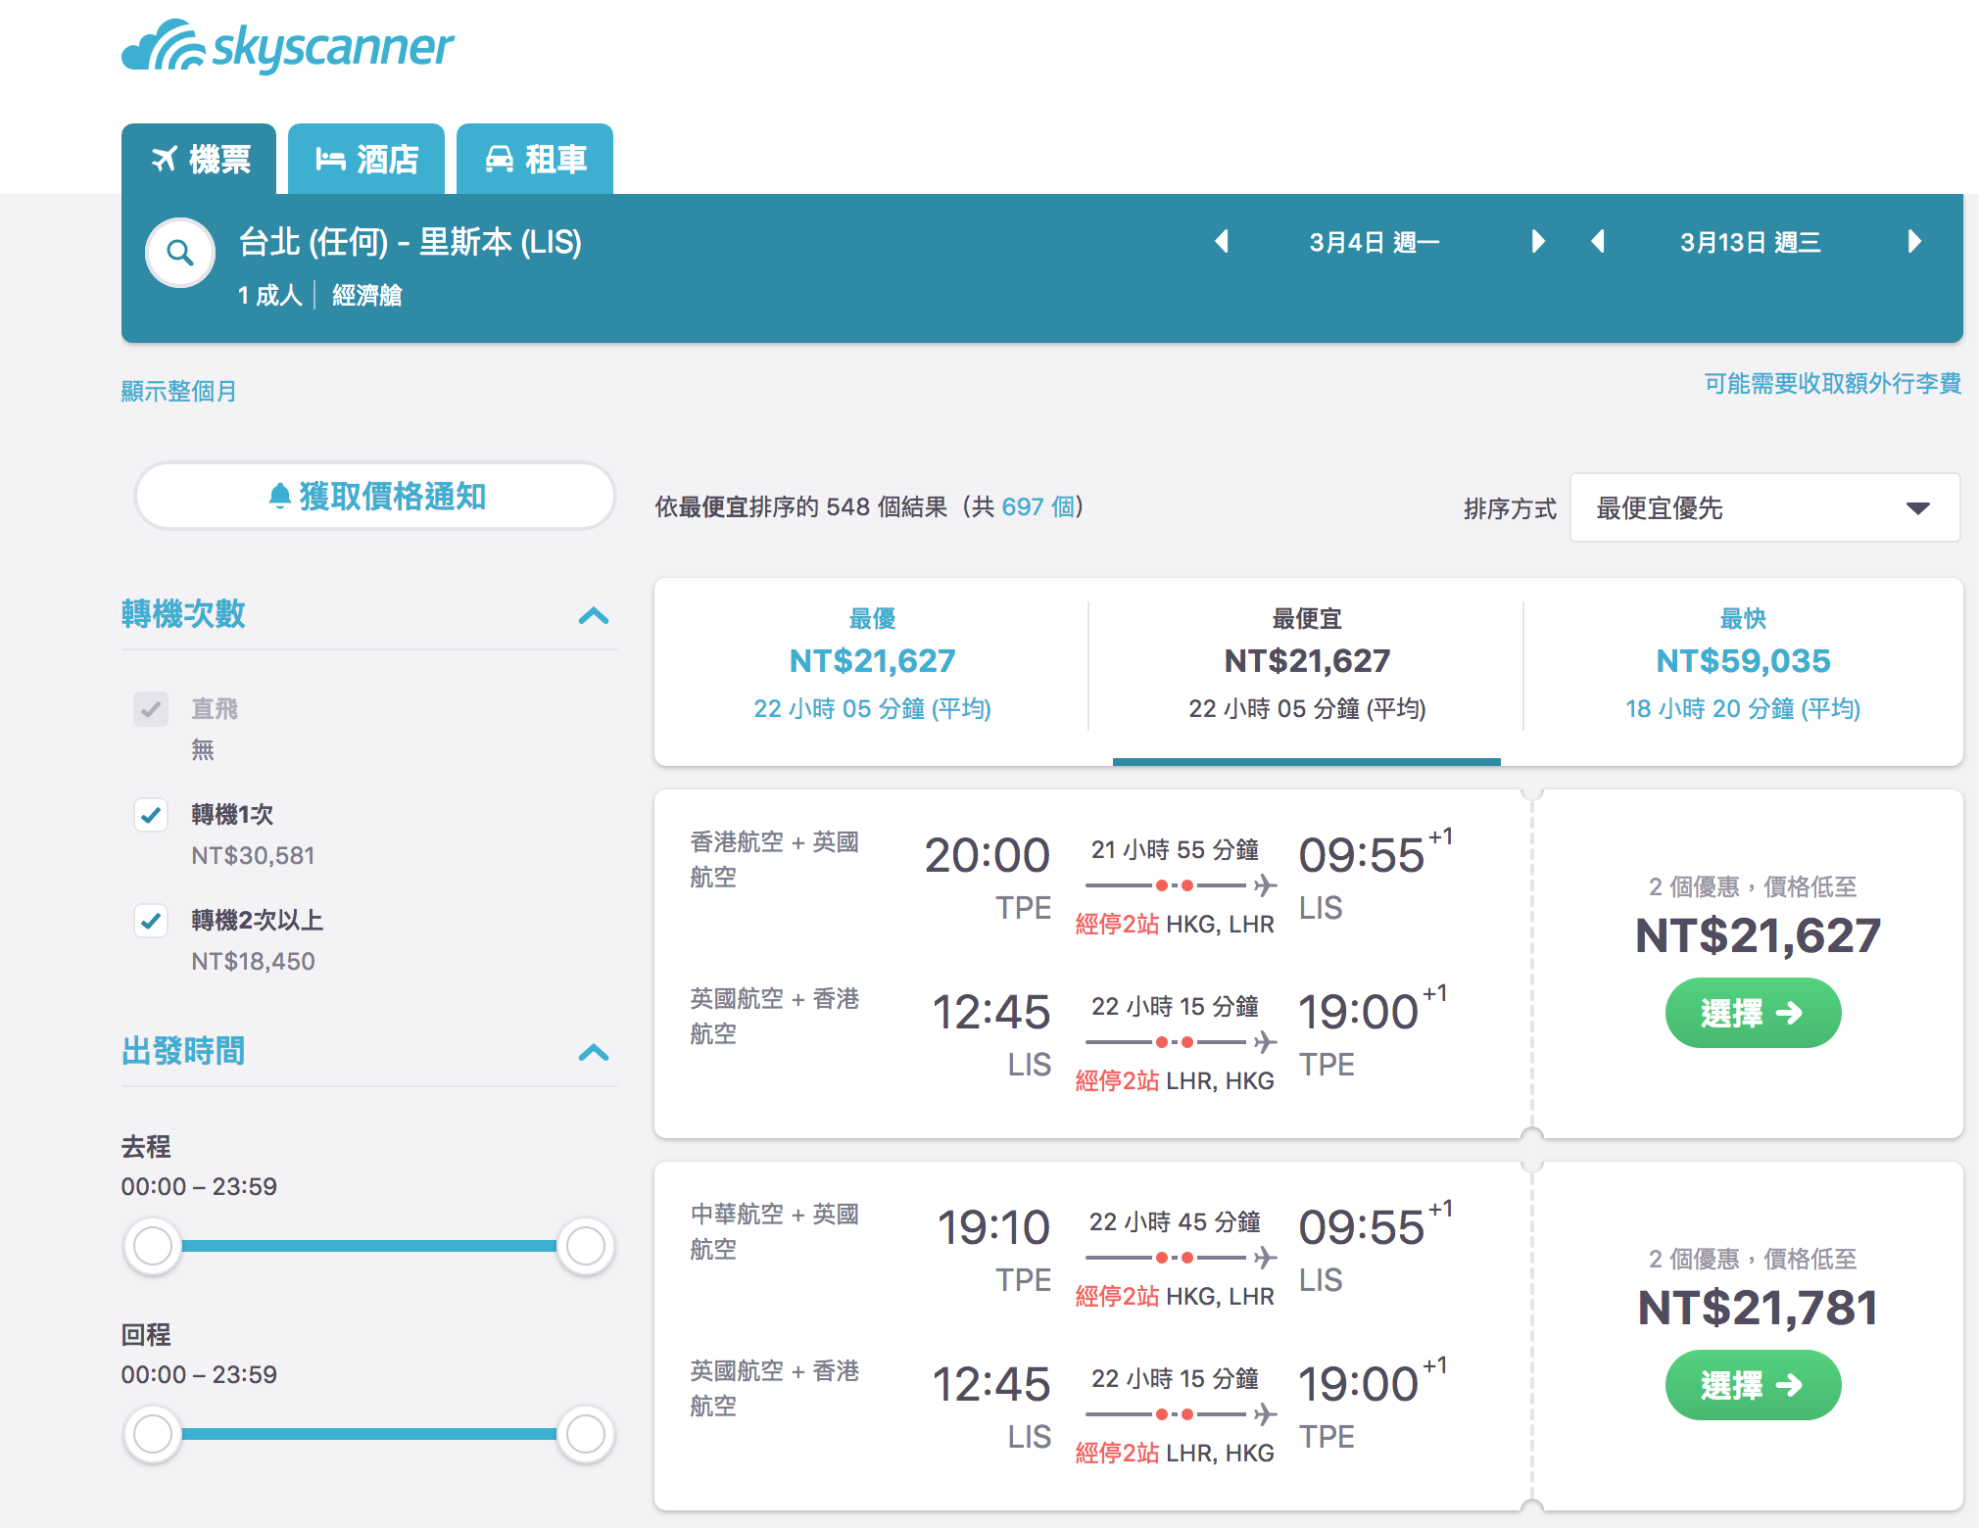Click 顯示整個月 show whole month link
This screenshot has height=1528, width=1979.
coord(179,391)
